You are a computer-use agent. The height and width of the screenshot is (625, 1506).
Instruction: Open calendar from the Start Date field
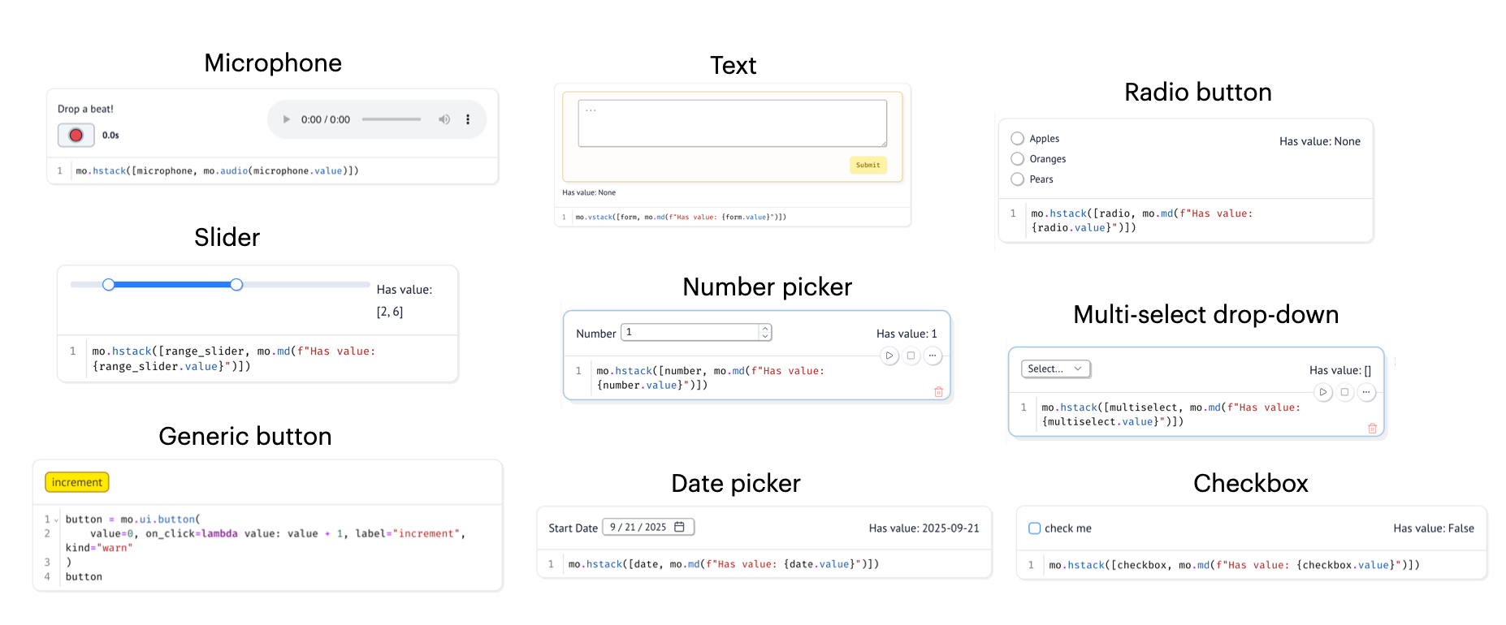[x=680, y=527]
